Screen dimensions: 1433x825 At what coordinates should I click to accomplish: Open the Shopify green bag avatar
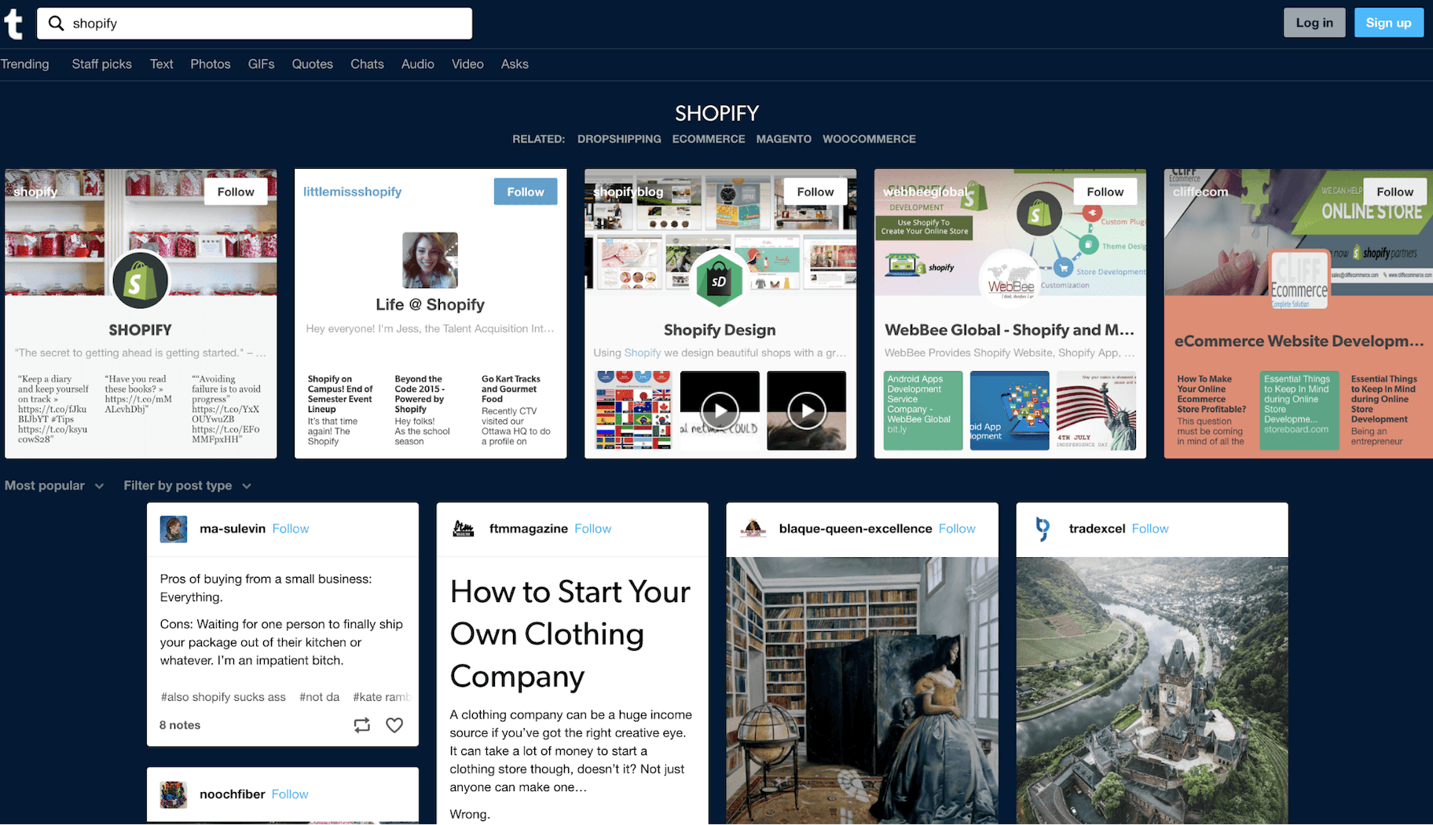pyautogui.click(x=140, y=281)
